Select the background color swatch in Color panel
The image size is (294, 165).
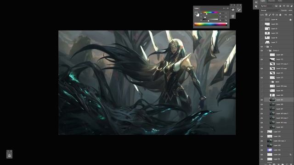coord(198,15)
